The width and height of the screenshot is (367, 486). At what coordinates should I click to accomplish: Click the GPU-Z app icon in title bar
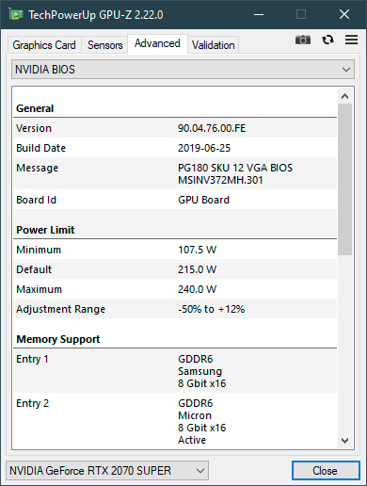point(16,14)
